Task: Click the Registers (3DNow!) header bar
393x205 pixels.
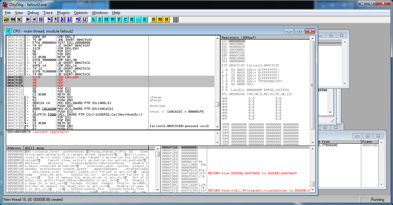Action: 265,38
